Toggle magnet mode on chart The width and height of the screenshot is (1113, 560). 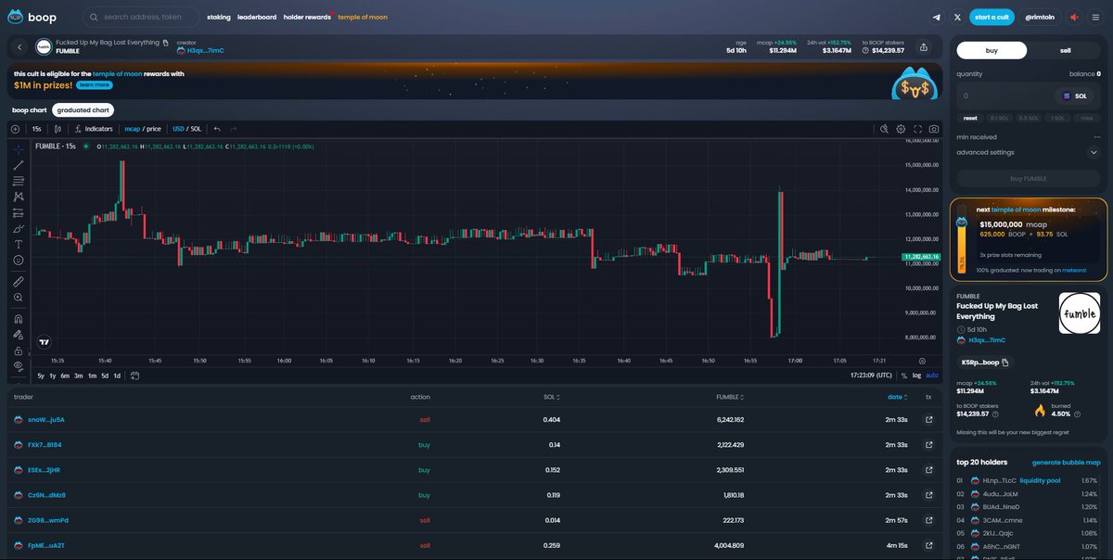coord(19,319)
